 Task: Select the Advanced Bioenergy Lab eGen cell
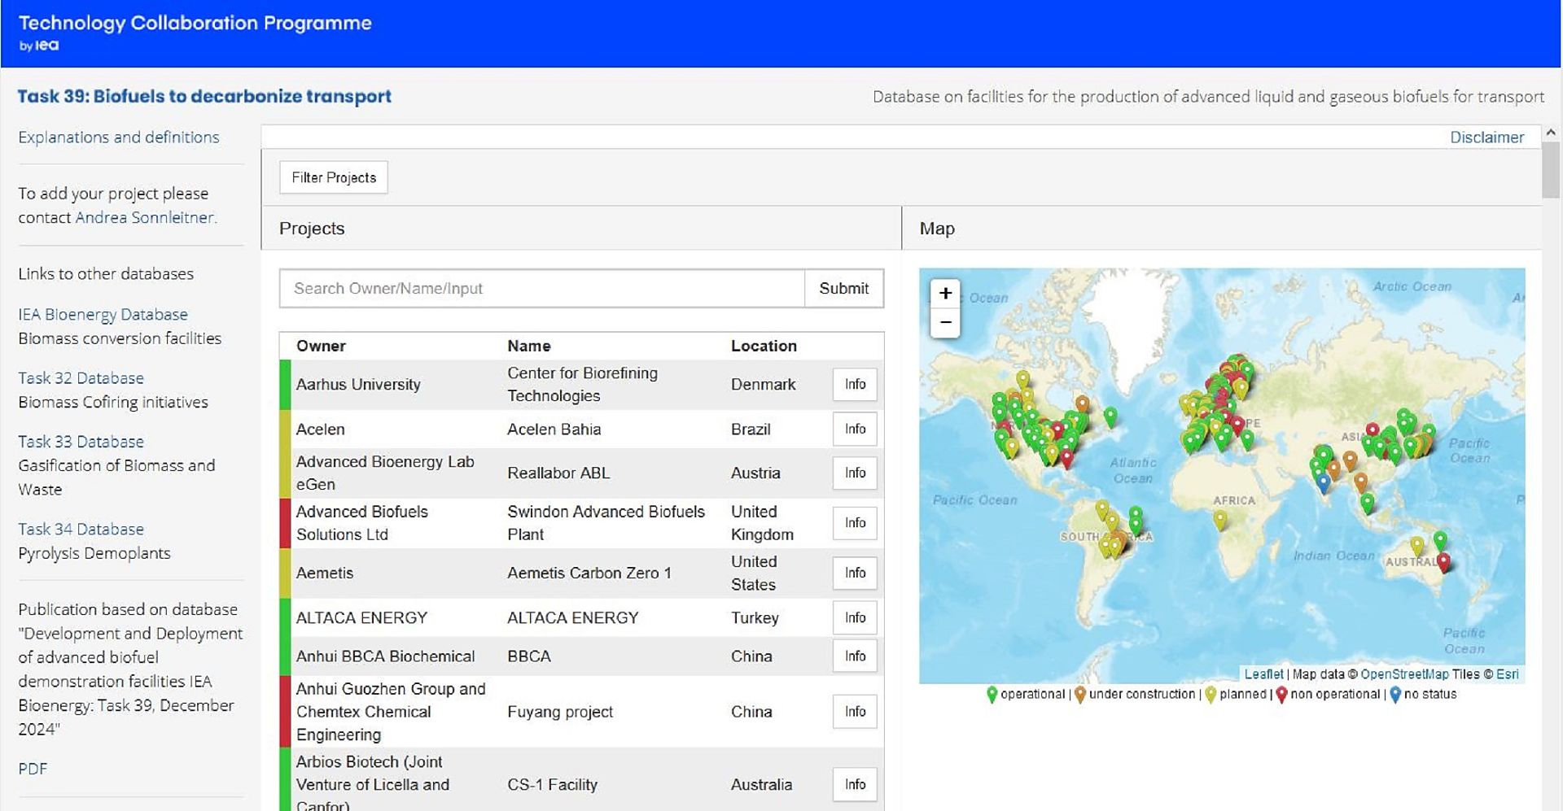385,473
